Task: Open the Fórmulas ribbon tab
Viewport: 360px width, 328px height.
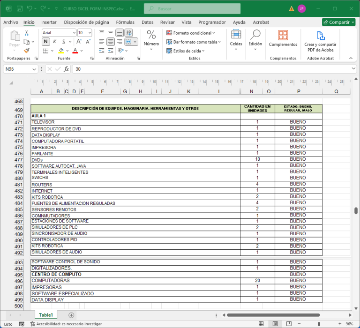Action: point(125,22)
